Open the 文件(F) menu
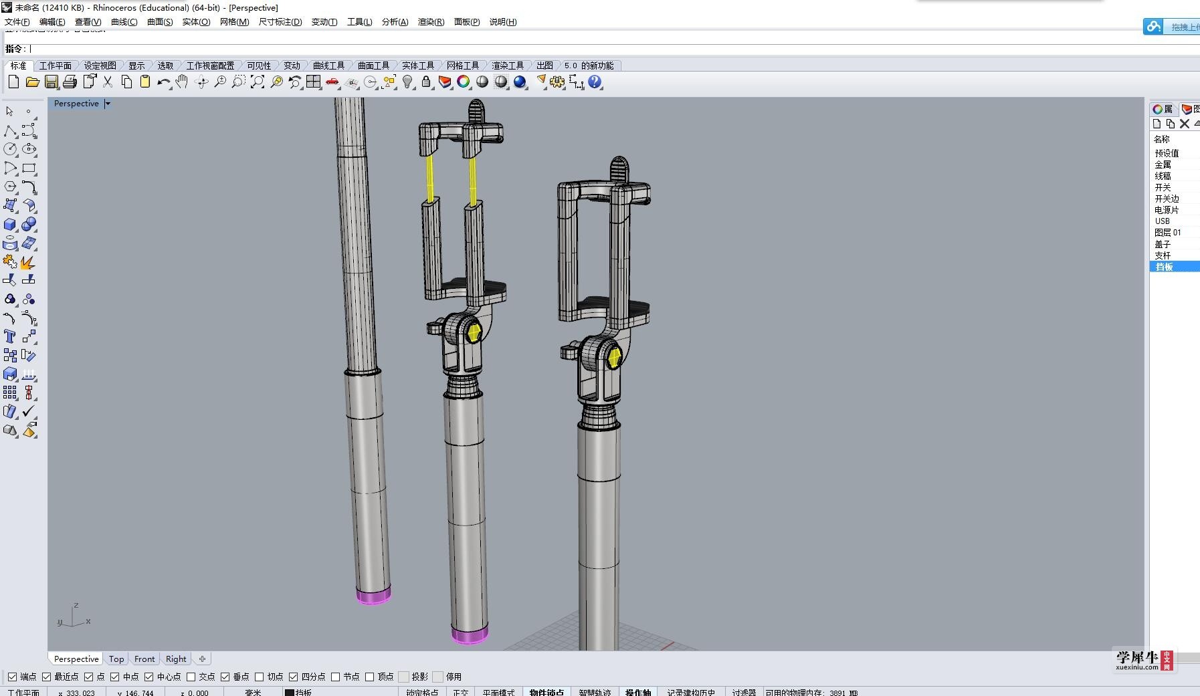Viewport: 1200px width, 696px height. [17, 22]
